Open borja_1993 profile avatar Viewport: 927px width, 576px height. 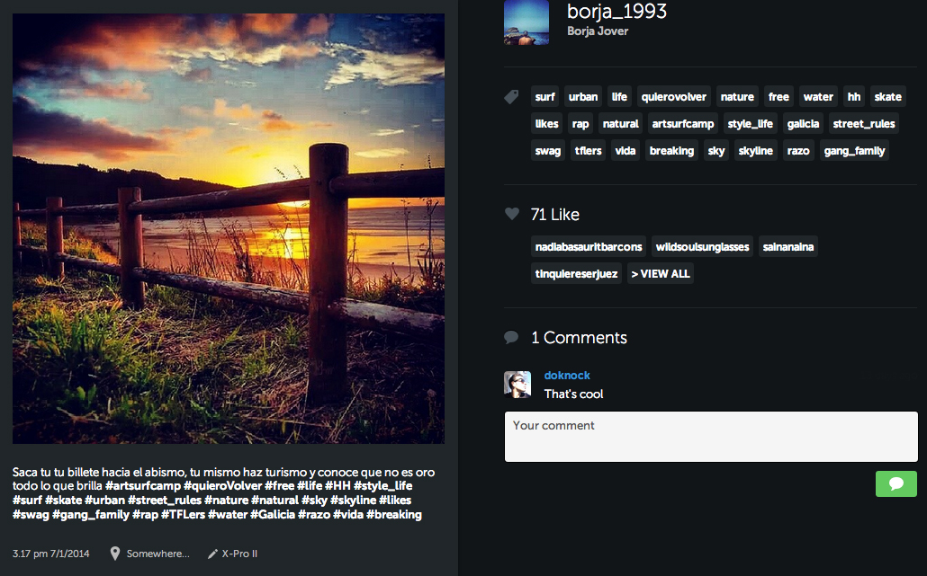click(x=526, y=22)
